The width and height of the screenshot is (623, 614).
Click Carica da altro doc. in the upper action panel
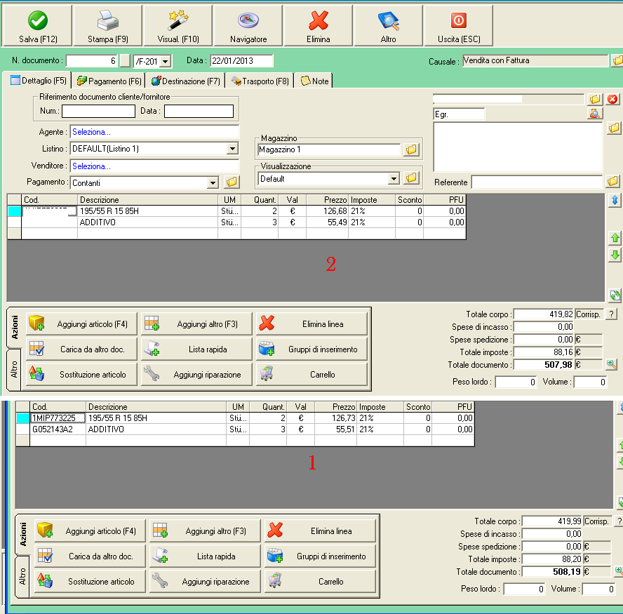(81, 349)
